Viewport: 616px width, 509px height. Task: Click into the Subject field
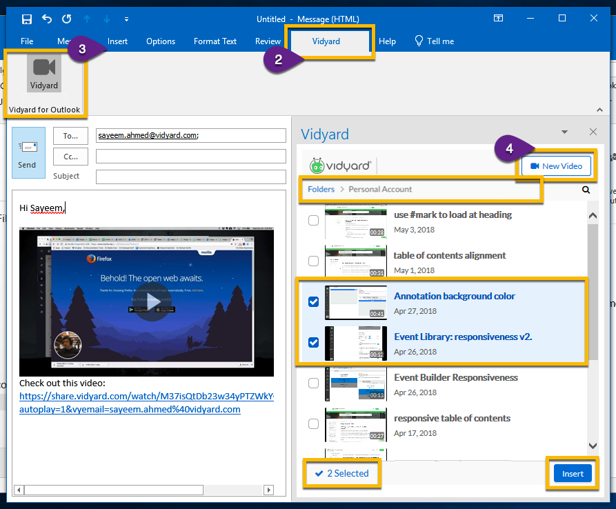[191, 177]
